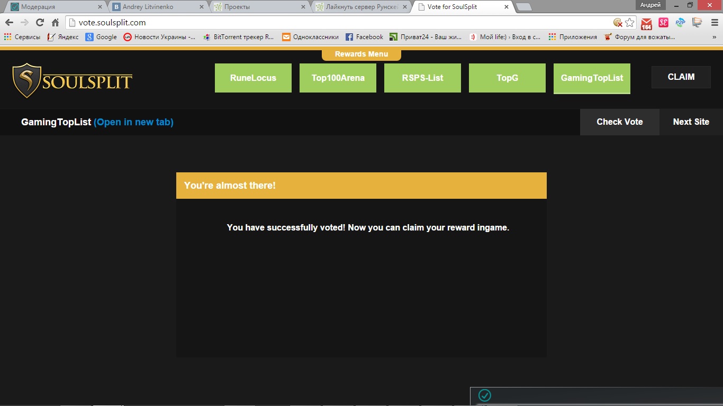Open the BitTorrent трекер bookmark

coord(239,37)
